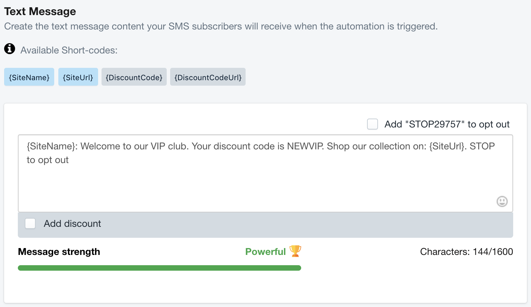This screenshot has width=531, height=307.
Task: Click the Characters: 144/1600 counter
Action: point(467,252)
